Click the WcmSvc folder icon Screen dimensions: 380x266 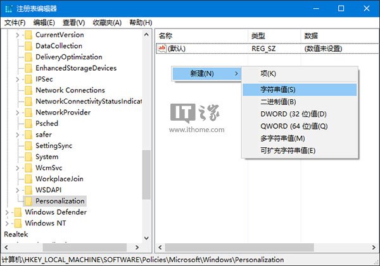coord(28,168)
